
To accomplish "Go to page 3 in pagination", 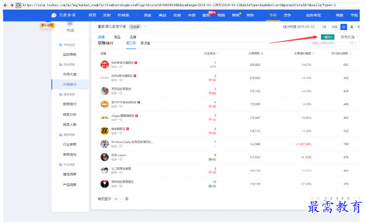I will click(x=337, y=198).
